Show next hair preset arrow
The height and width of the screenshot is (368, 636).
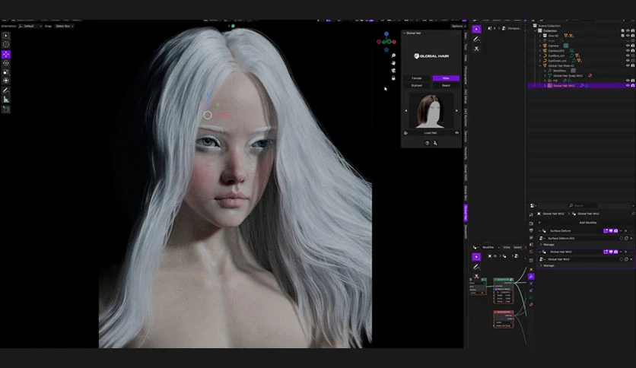click(456, 111)
